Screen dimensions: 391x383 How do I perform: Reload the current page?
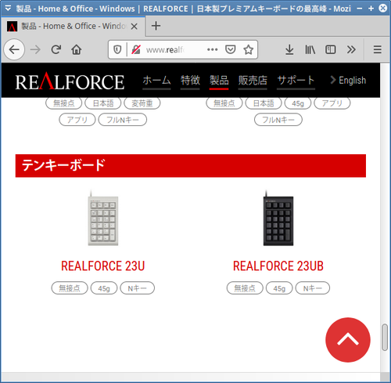(56, 49)
